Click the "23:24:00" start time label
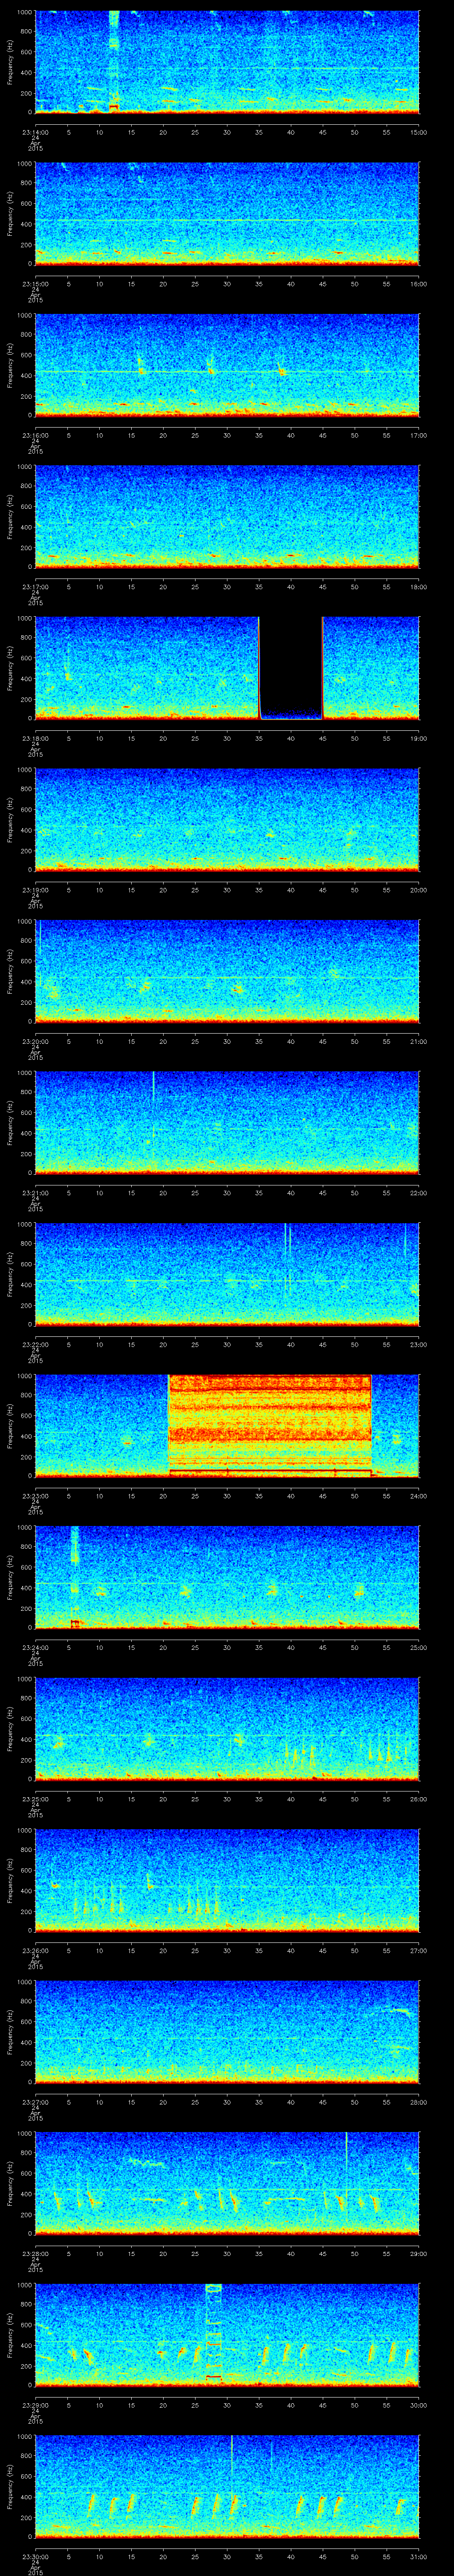 click(35, 1647)
